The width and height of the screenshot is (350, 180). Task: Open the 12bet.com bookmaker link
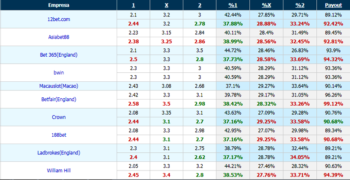[x=59, y=19]
